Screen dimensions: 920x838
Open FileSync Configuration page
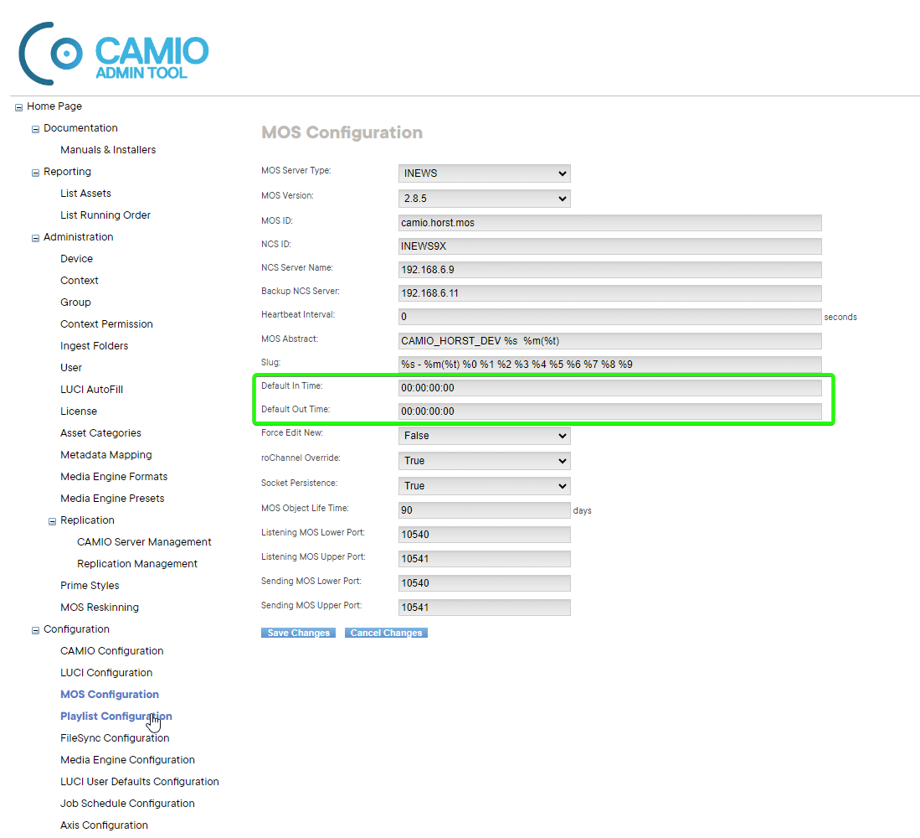(115, 737)
